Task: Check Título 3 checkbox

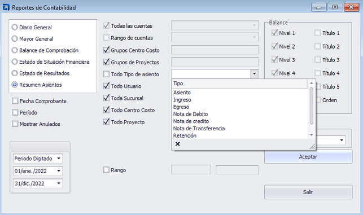Action: coord(318,60)
